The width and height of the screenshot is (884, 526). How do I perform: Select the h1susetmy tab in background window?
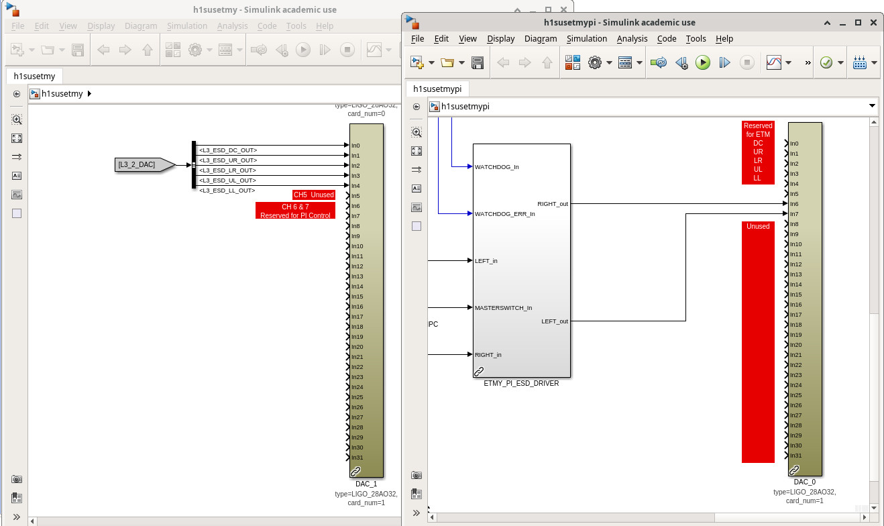pos(35,76)
